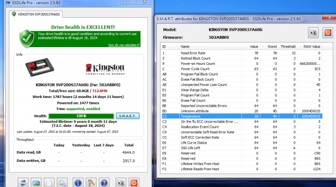336x187 pixels.
Task: Select the Reported Uncorrectable Errors row
Action: coord(242,105)
